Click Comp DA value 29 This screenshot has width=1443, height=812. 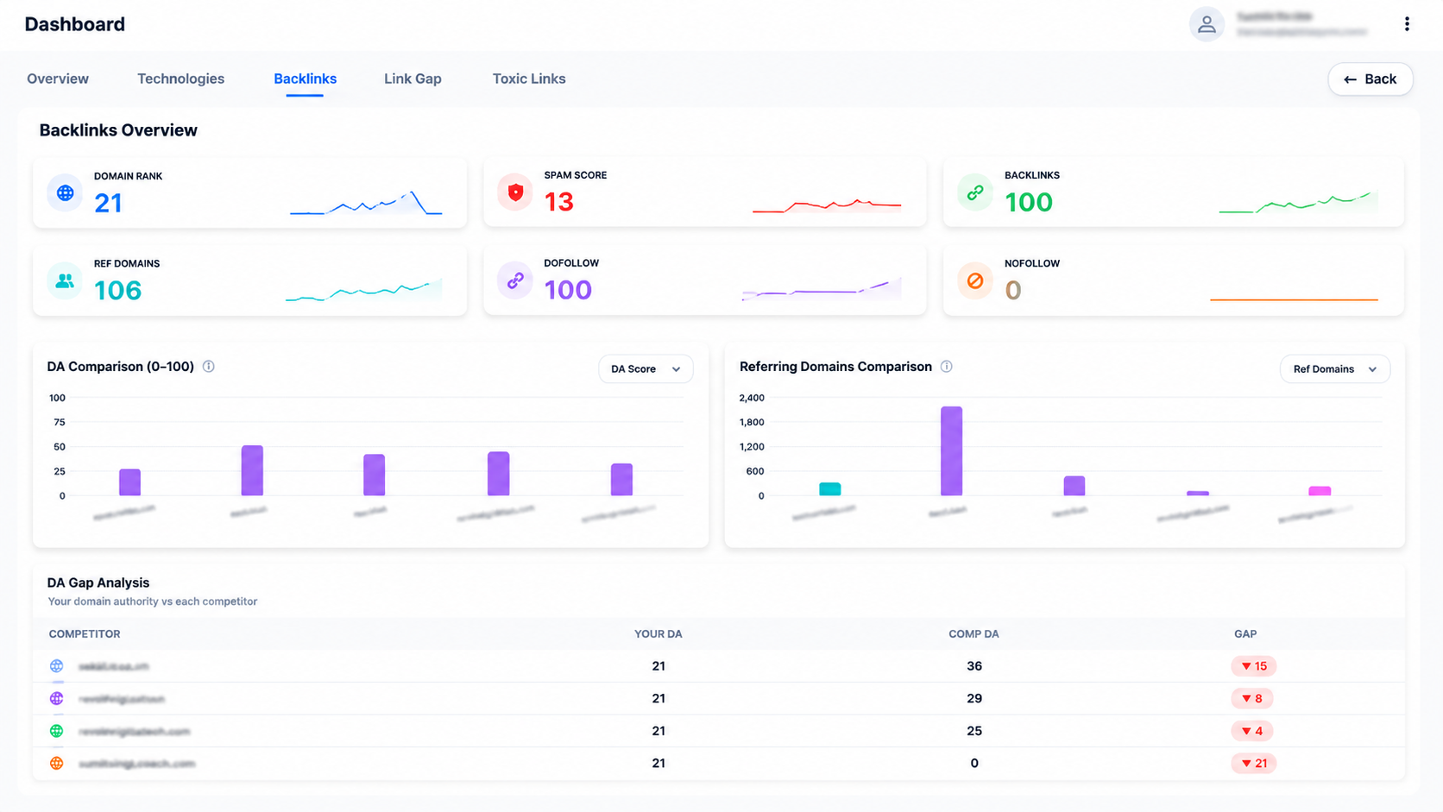point(974,698)
